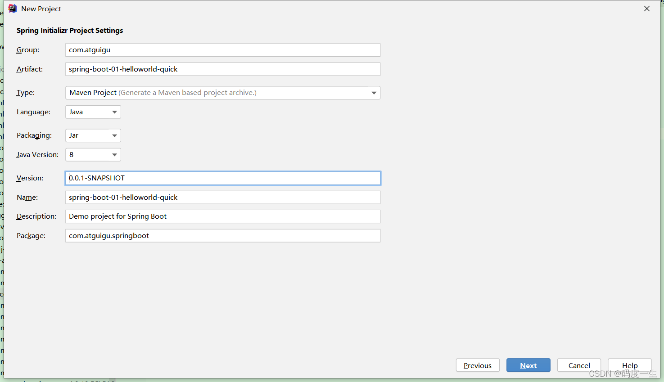Focus the Group input field
The image size is (664, 382).
(223, 50)
